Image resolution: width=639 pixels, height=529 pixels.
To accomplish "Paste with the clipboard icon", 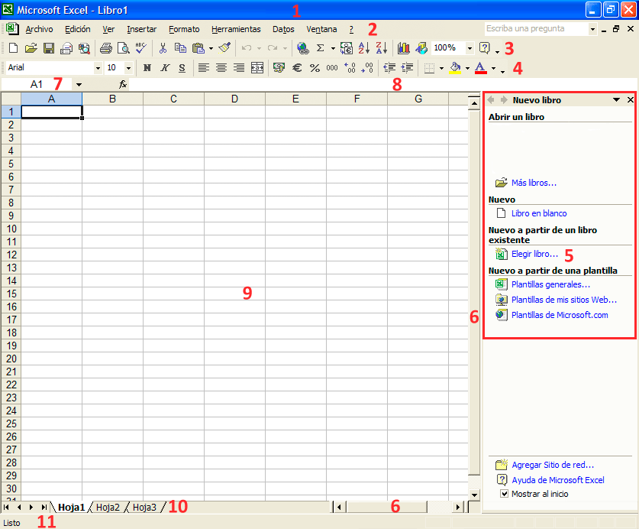I will [x=198, y=48].
